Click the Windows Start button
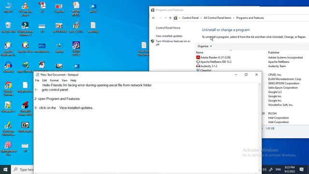Viewport: 309px width, 174px height. pyautogui.click(x=5, y=170)
